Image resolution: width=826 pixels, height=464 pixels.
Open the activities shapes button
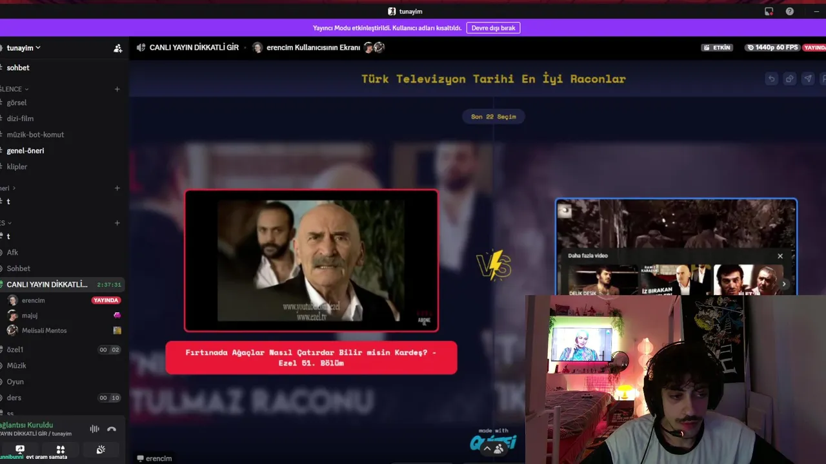click(61, 450)
